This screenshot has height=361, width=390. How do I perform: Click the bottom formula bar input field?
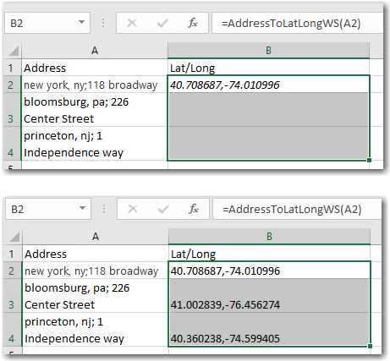pos(297,209)
